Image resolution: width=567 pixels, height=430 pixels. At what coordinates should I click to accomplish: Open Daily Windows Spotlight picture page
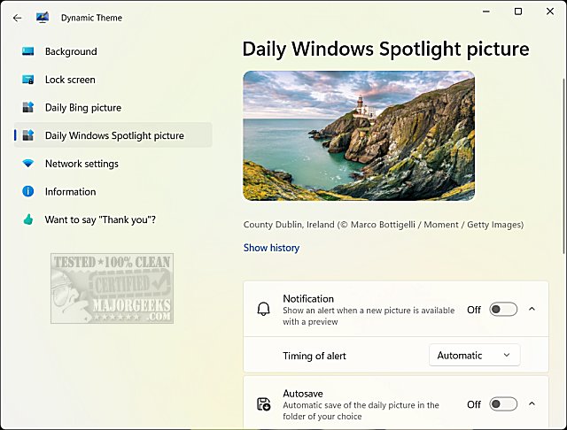[x=114, y=135]
